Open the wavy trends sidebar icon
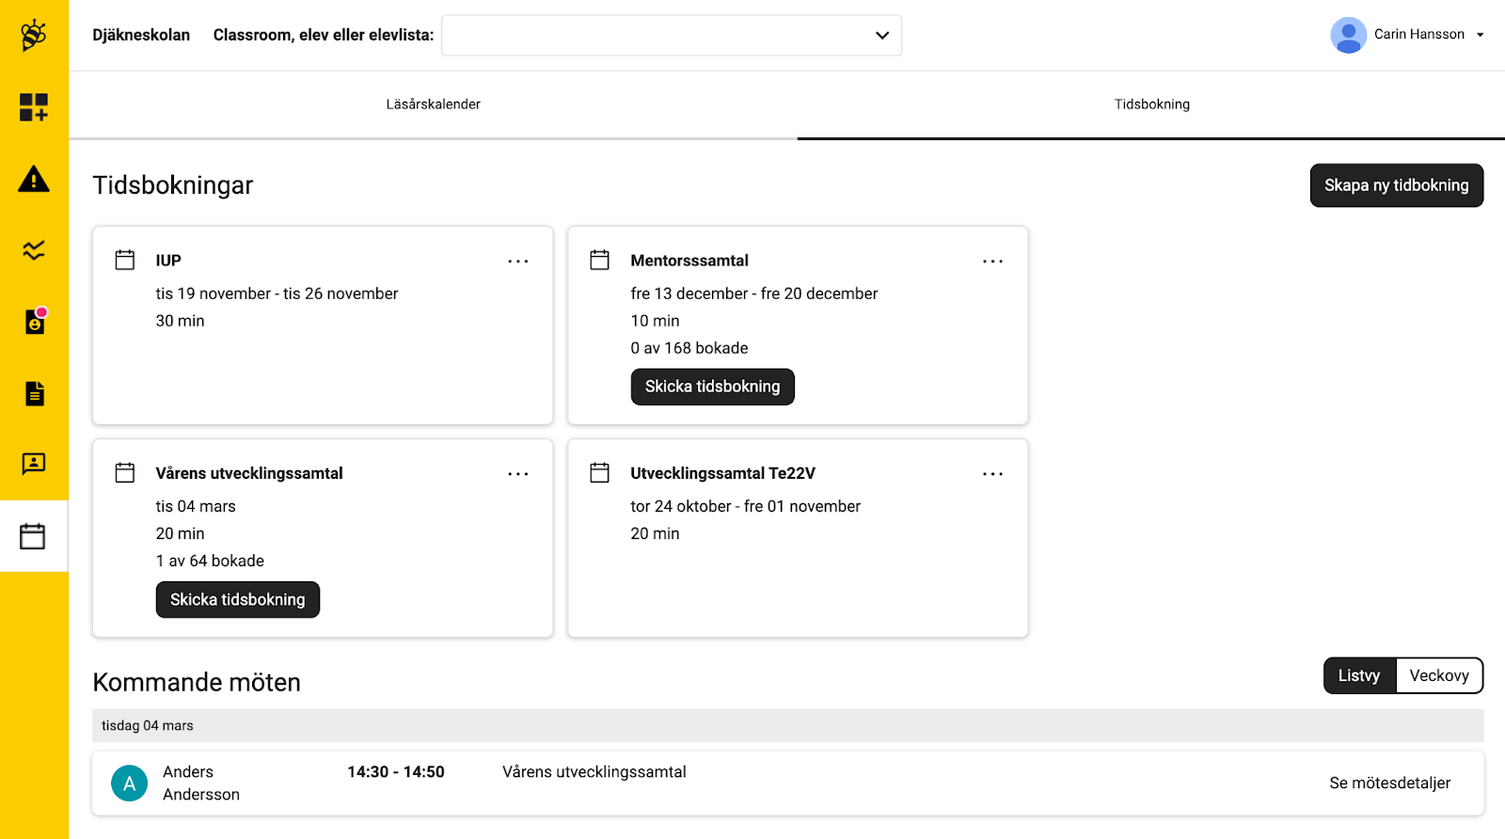Screen dimensions: 1505x839 coord(34,250)
